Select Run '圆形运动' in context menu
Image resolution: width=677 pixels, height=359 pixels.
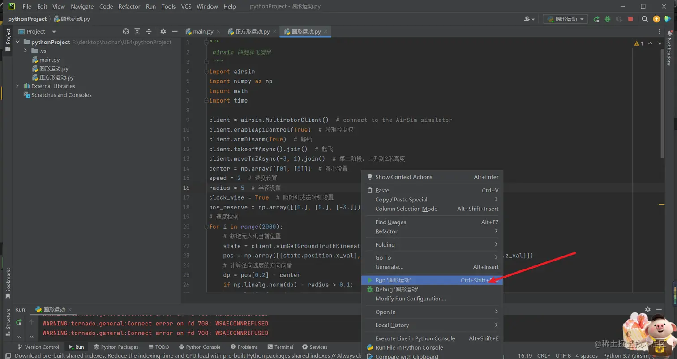click(x=393, y=280)
